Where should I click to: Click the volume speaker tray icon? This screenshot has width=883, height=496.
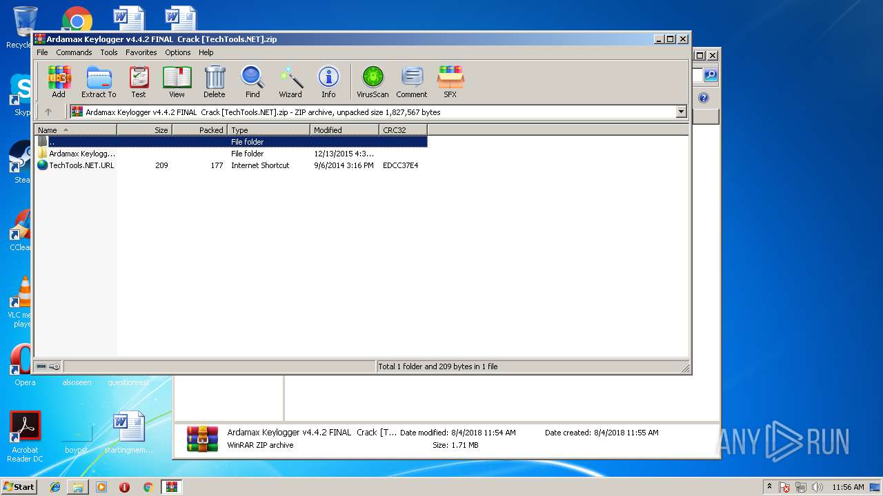(817, 487)
